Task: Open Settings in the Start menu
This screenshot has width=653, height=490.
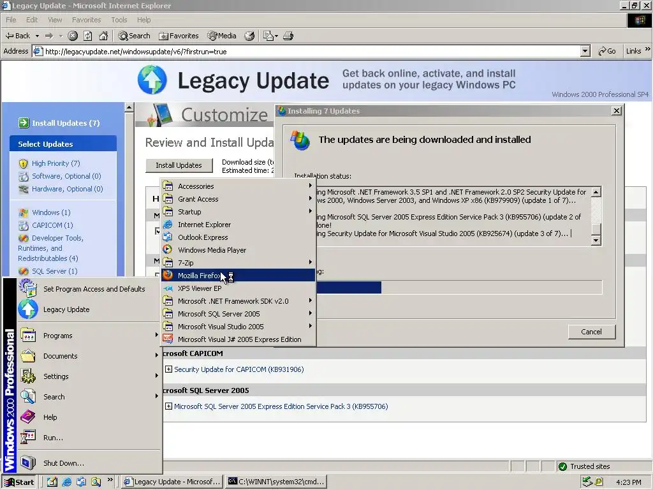Action: [88, 376]
